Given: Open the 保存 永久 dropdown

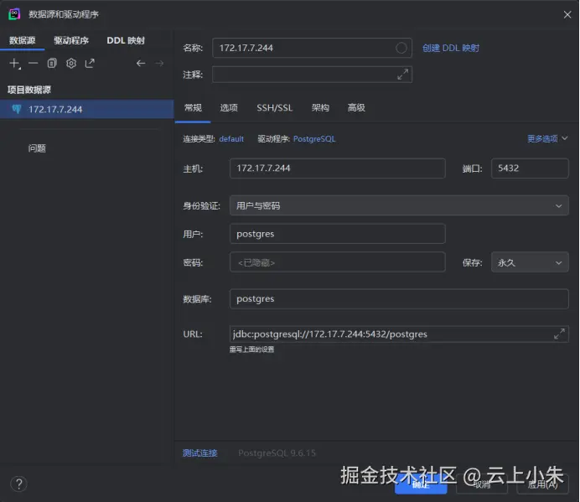Looking at the screenshot, I should pyautogui.click(x=530, y=262).
